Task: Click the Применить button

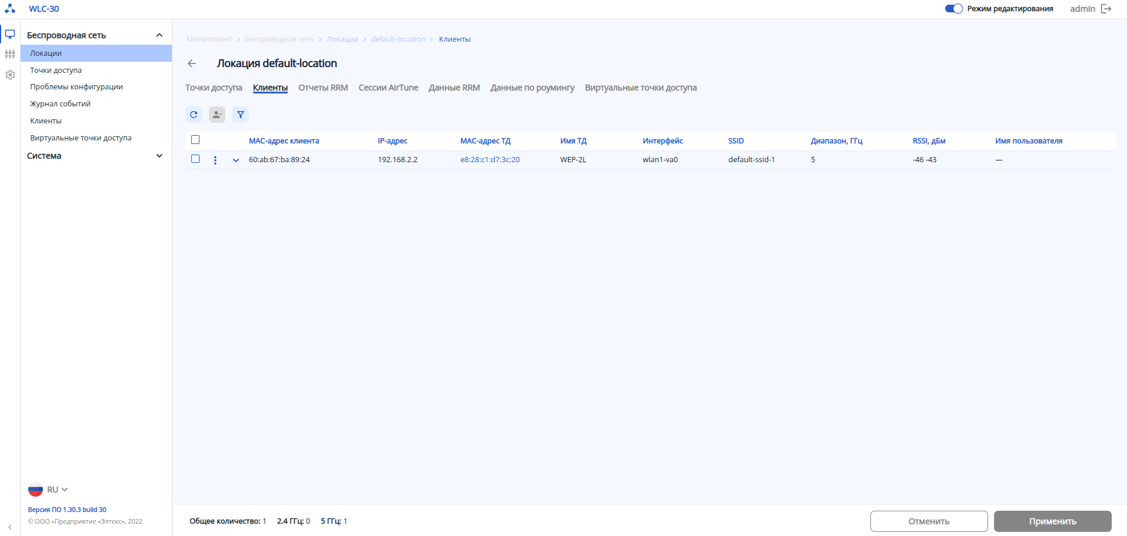Action: [1052, 521]
